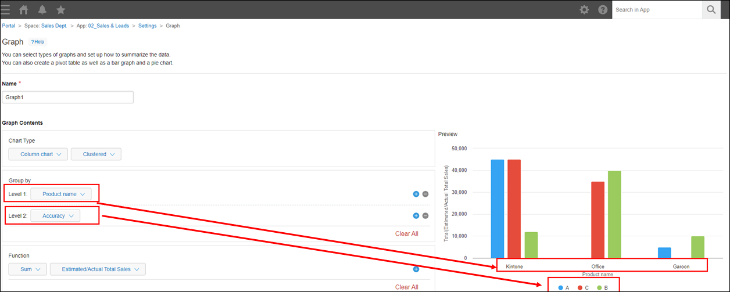Open the Clustered display mode dropdown
This screenshot has width=730, height=292.
(x=96, y=154)
